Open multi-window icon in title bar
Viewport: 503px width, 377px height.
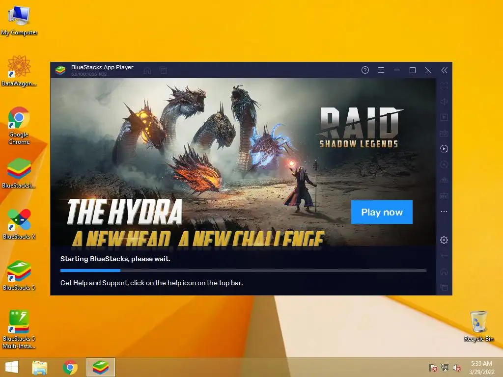pyautogui.click(x=163, y=70)
